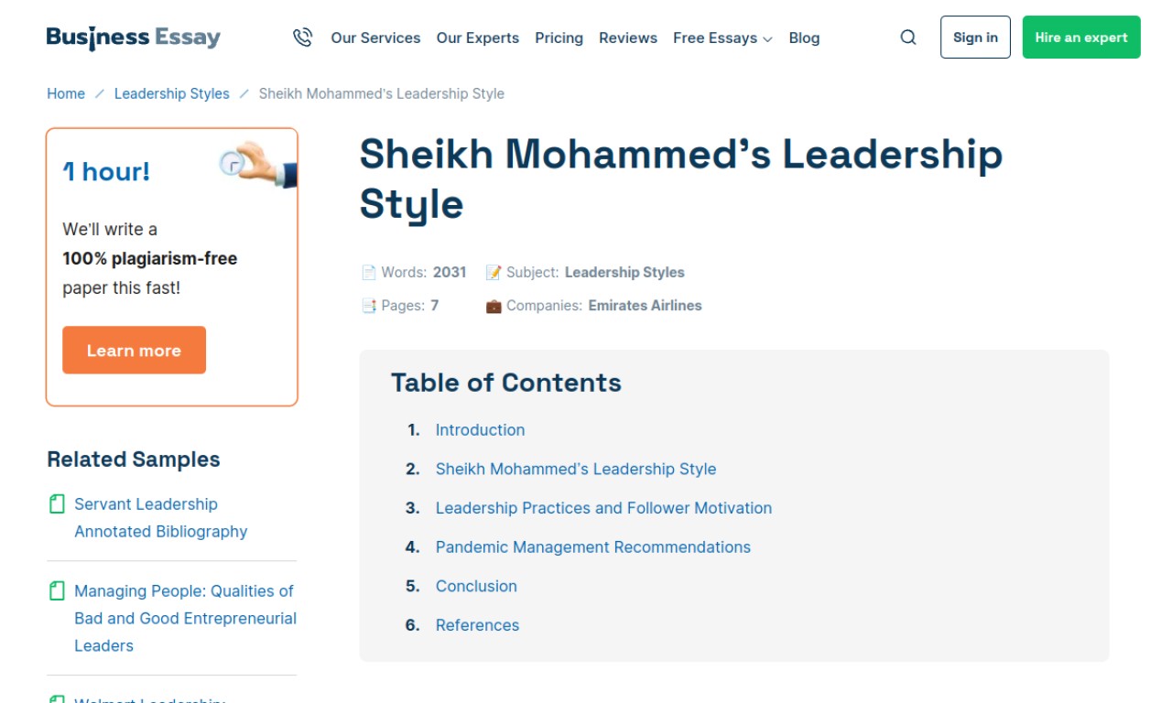Open Leadership Styles breadcrumb link
Image resolution: width=1172 pixels, height=703 pixels.
172,93
